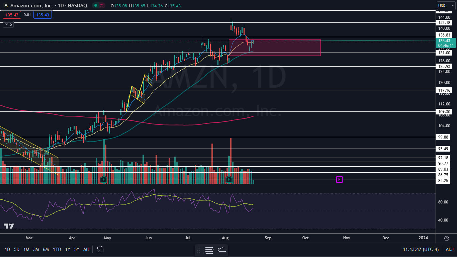
Task: Select the red shaded rectangle zone
Action: coord(275,48)
